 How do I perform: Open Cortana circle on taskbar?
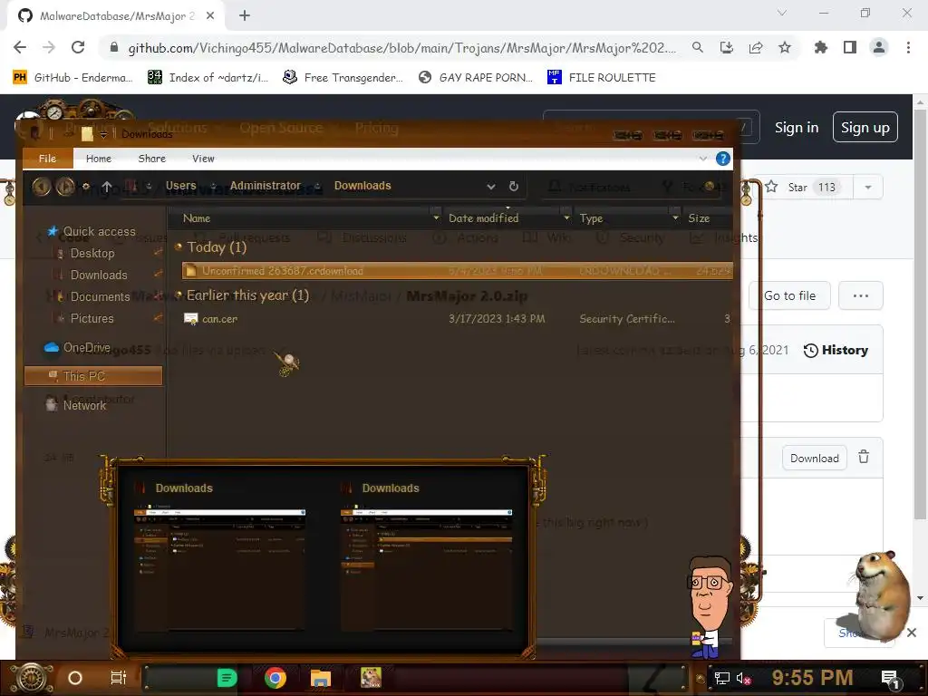75,678
